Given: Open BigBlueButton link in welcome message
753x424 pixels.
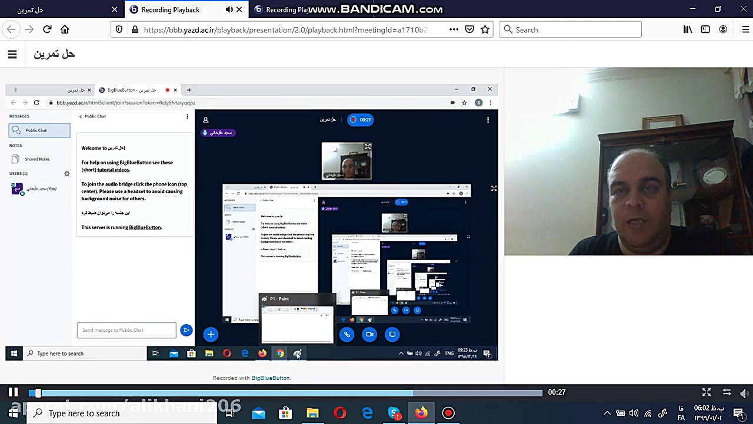Looking at the screenshot, I should (145, 227).
